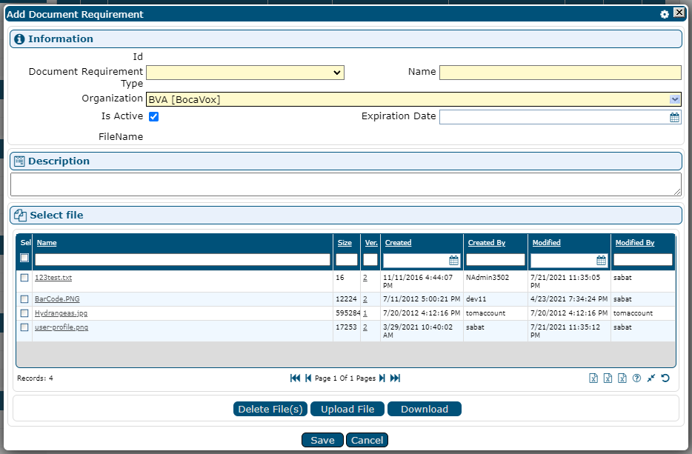692x454 pixels.
Task: Open the BarCode.PNG file link
Action: coord(57,299)
